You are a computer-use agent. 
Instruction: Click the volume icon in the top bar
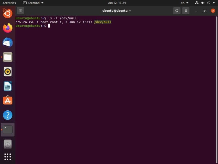(203, 3)
